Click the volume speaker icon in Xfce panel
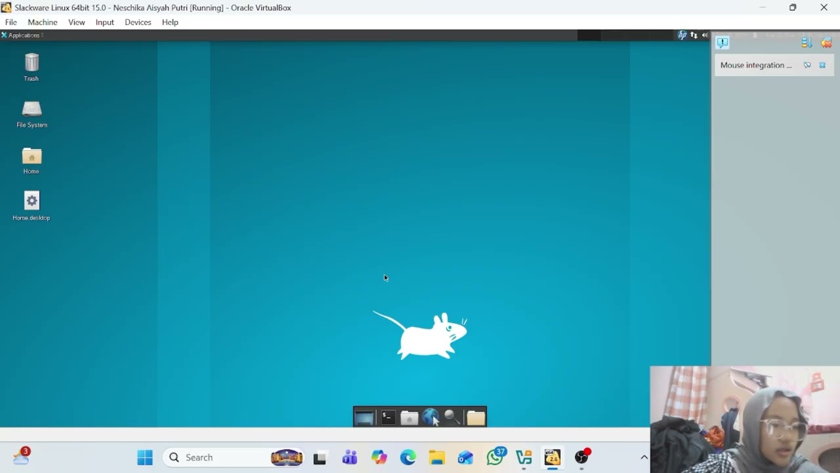840x473 pixels. click(705, 35)
